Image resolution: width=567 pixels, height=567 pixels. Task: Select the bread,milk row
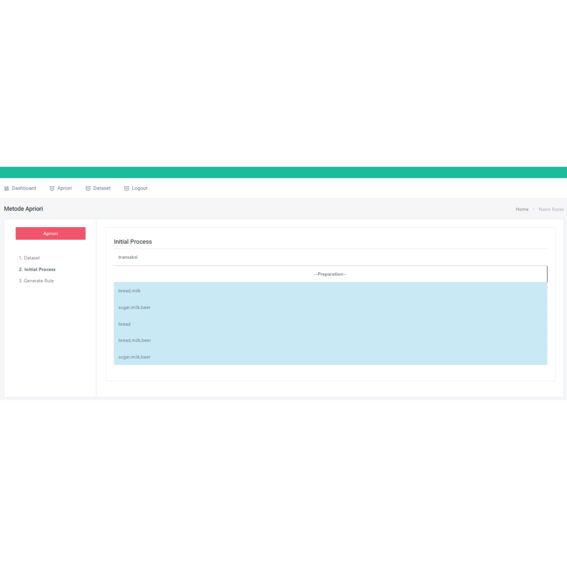331,291
